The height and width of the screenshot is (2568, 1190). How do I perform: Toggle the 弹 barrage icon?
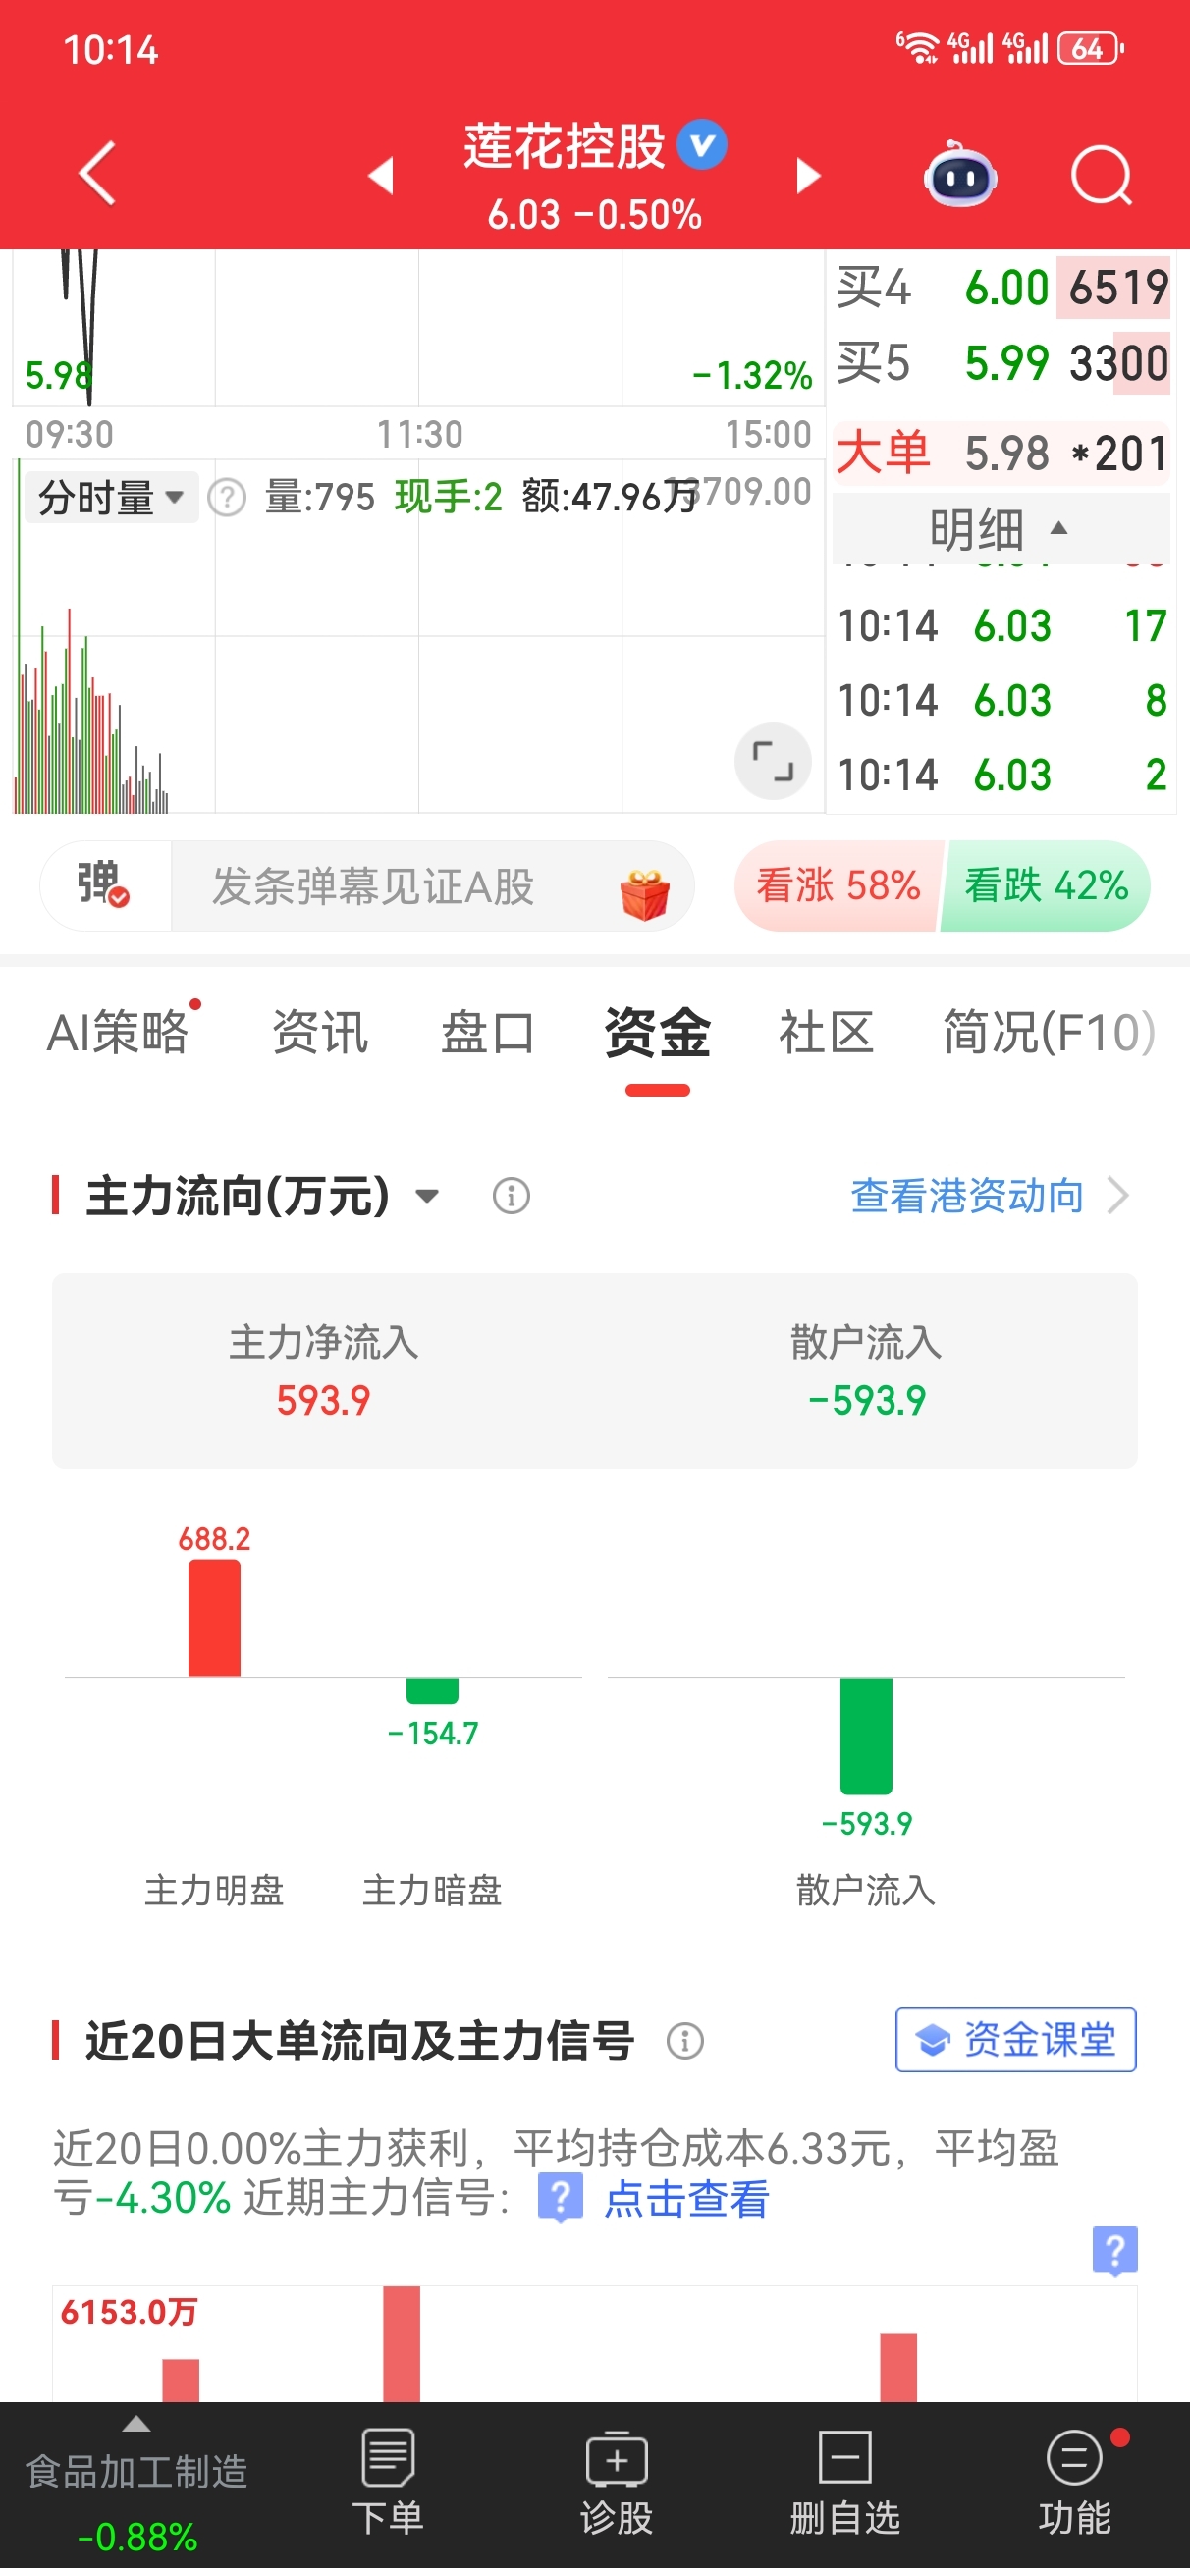[104, 884]
